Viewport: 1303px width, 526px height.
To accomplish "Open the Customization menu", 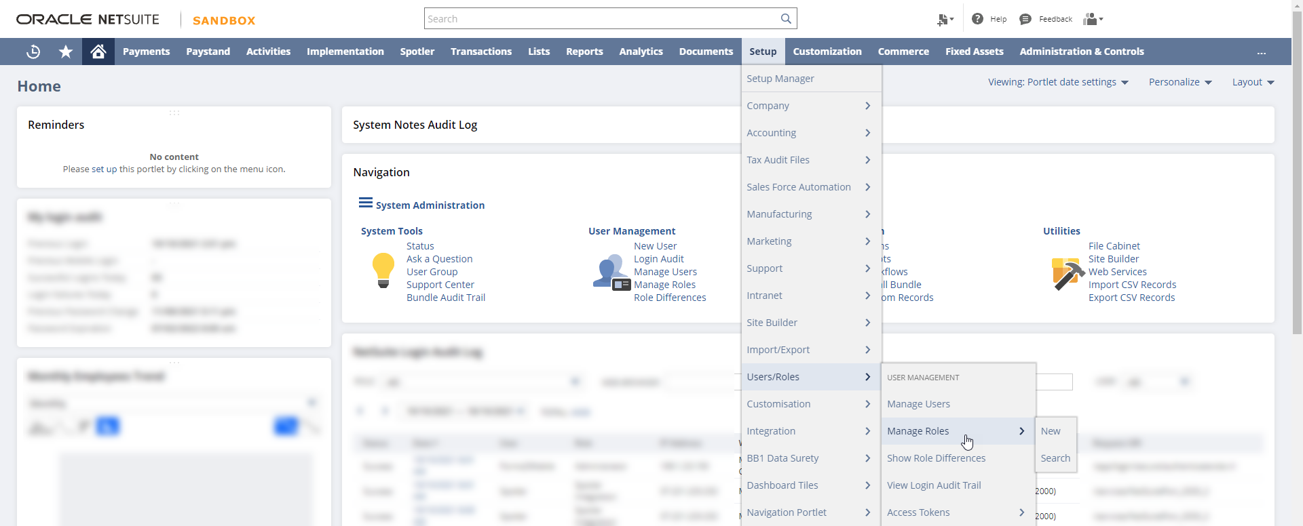I will click(827, 52).
